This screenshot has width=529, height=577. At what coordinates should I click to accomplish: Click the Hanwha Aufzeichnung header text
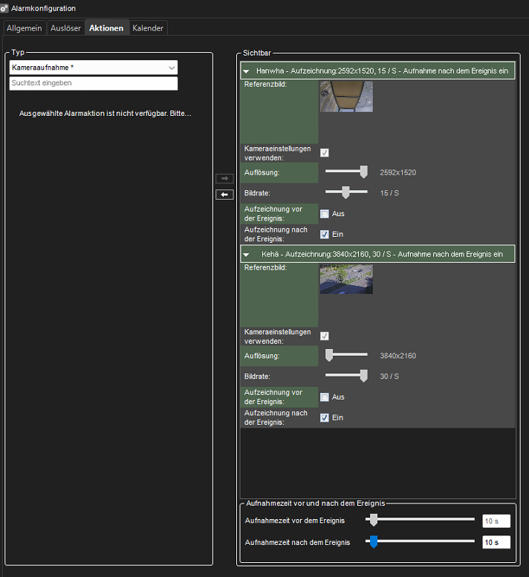pos(382,71)
